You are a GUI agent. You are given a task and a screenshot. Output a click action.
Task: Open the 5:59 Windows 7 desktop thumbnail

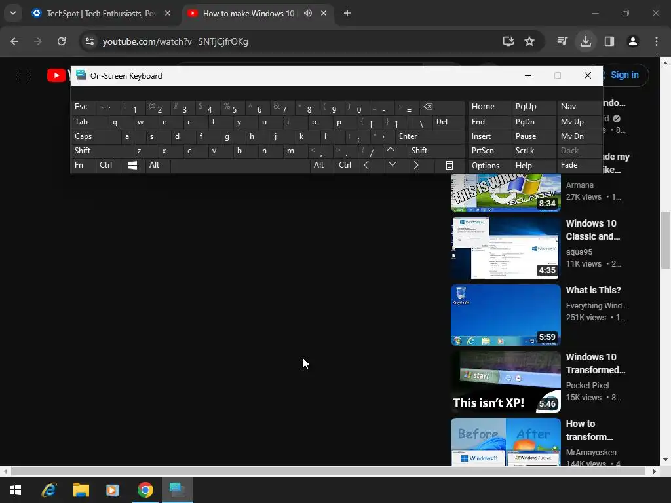(506, 315)
